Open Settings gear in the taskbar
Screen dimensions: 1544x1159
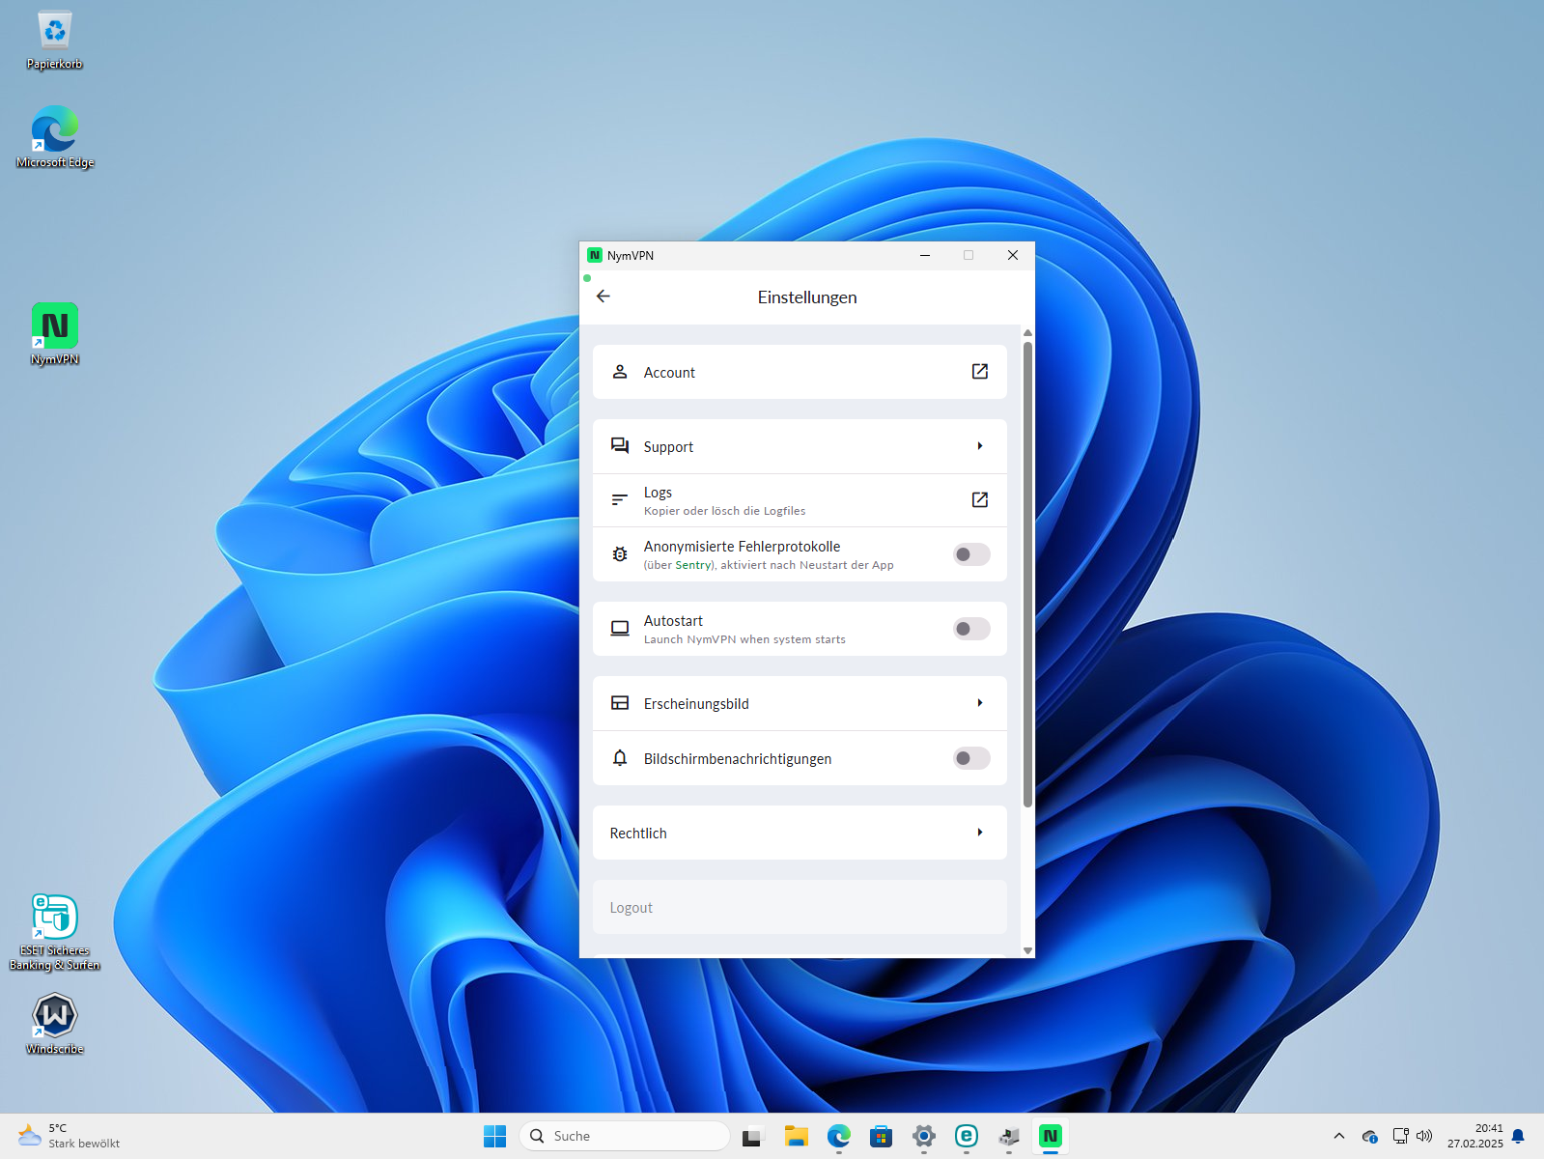pyautogui.click(x=924, y=1136)
